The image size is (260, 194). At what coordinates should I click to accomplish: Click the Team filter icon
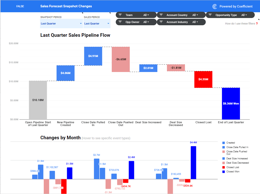point(120,15)
